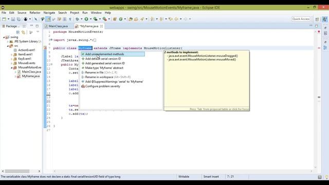Click the Save All toolbar icon

point(19,19)
